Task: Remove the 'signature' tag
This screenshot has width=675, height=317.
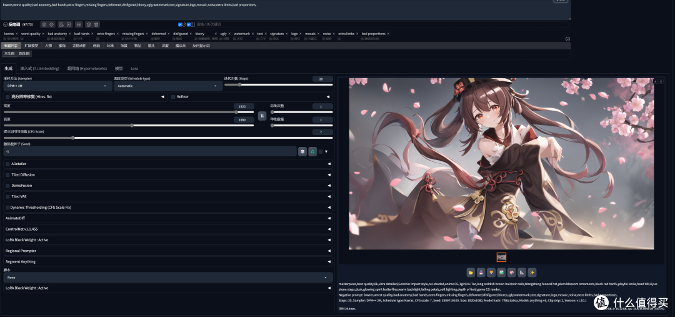Action: 287,34
